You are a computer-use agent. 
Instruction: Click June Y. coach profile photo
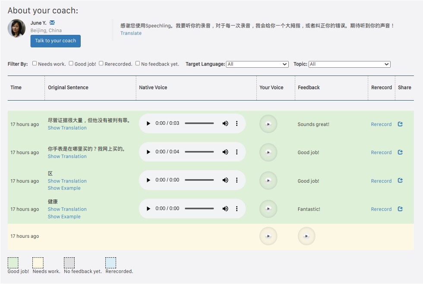pos(16,28)
